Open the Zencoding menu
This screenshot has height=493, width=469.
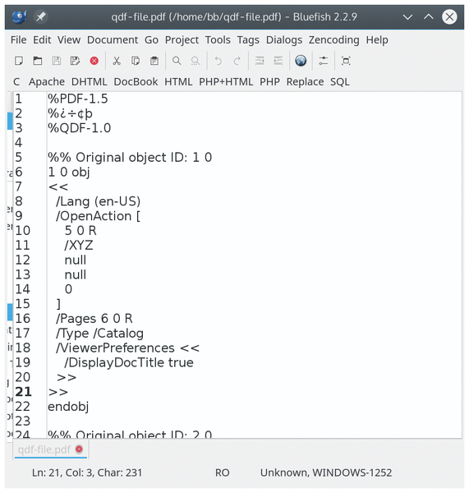click(x=333, y=40)
